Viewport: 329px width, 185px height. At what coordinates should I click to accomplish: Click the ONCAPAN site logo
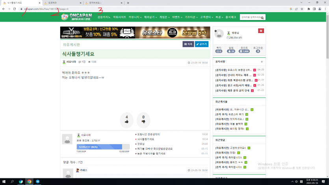coord(76,17)
